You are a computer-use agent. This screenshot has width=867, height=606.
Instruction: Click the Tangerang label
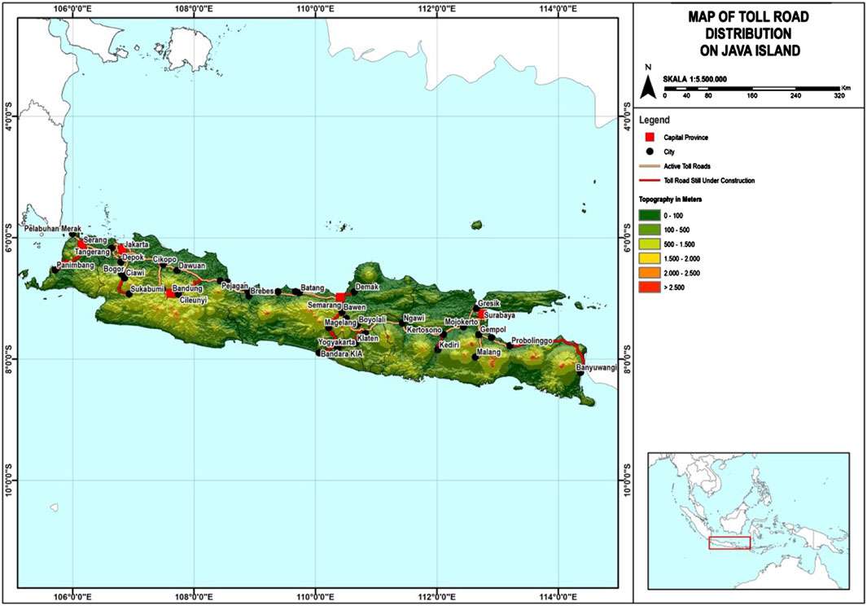[92, 252]
